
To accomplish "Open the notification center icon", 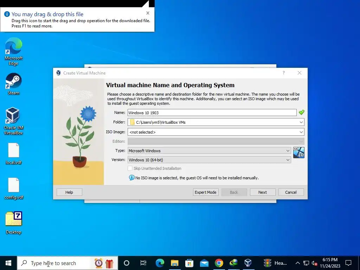I will [348, 263].
